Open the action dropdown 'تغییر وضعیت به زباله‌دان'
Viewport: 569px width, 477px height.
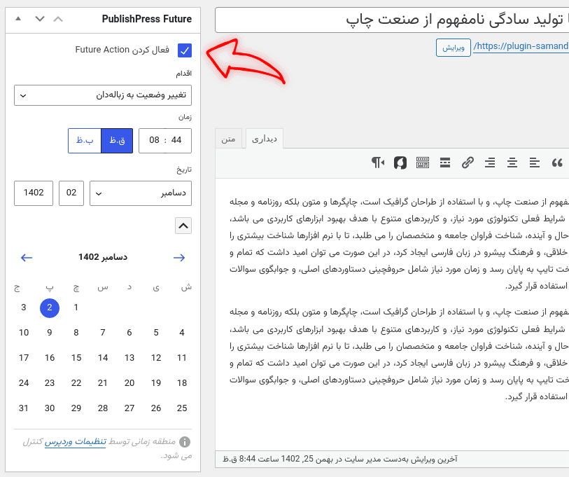click(x=103, y=95)
